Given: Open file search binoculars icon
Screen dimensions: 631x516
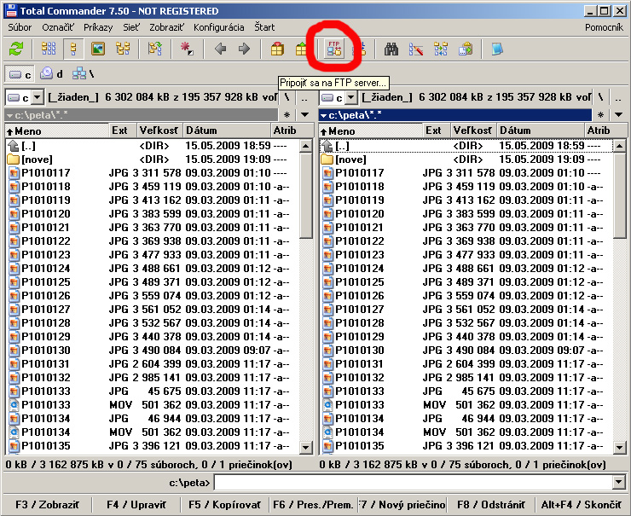Looking at the screenshot, I should (391, 49).
